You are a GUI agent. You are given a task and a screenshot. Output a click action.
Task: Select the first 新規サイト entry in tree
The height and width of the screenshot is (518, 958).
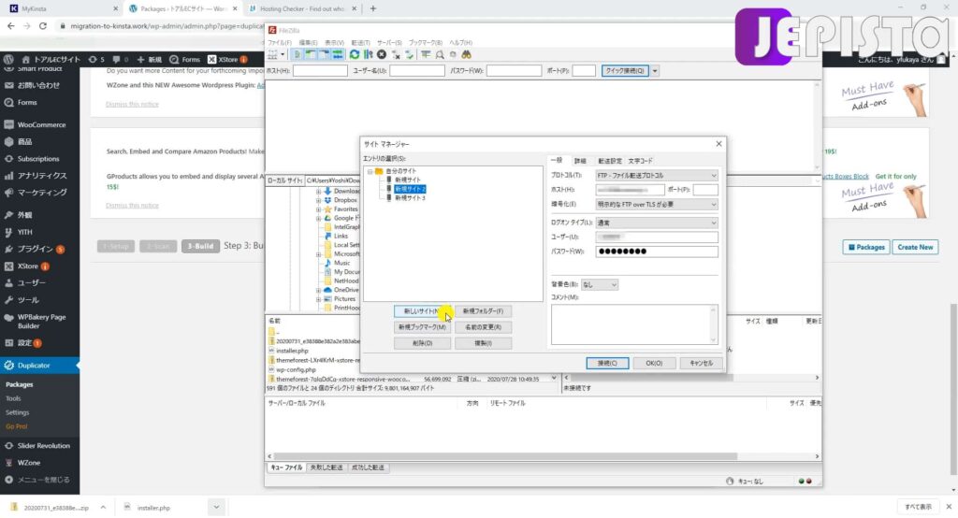[x=407, y=180]
